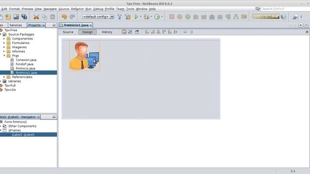The height and width of the screenshot is (174, 310).
Task: Open the Tools menu
Action: point(130,9)
